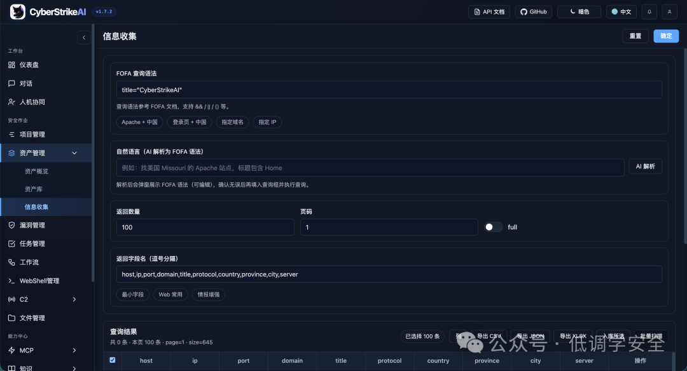This screenshot has width=687, height=371.
Task: Click the GitHub octocat icon
Action: 524,12
